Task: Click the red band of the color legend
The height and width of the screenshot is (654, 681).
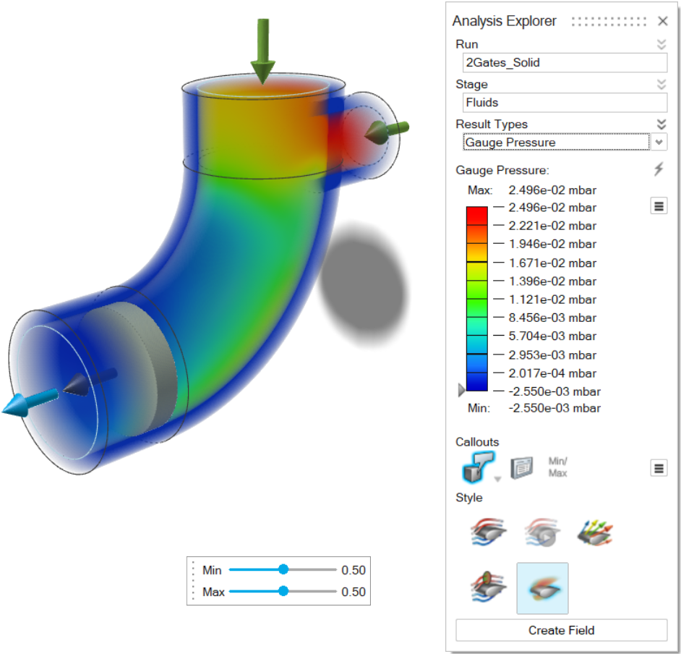Action: 477,216
